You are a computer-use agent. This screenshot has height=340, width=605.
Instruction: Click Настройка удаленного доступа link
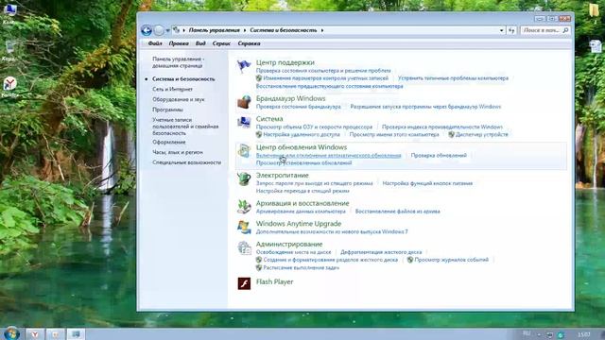pyautogui.click(x=302, y=134)
